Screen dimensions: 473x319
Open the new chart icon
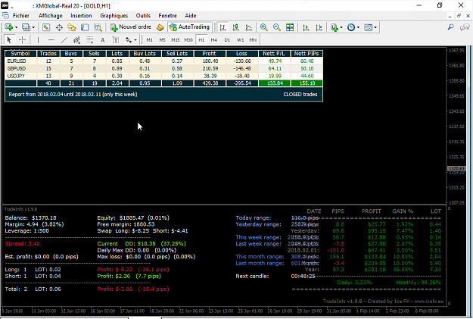click(x=9, y=27)
